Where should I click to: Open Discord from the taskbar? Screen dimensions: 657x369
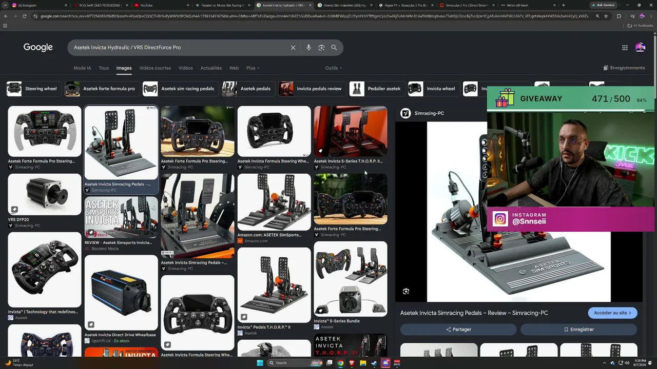point(385,363)
